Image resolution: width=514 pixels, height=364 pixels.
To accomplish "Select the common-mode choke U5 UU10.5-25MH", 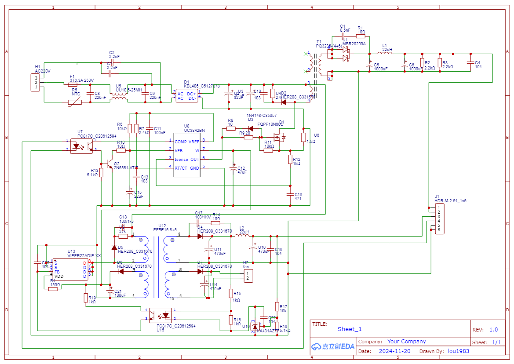I will 120,96.
